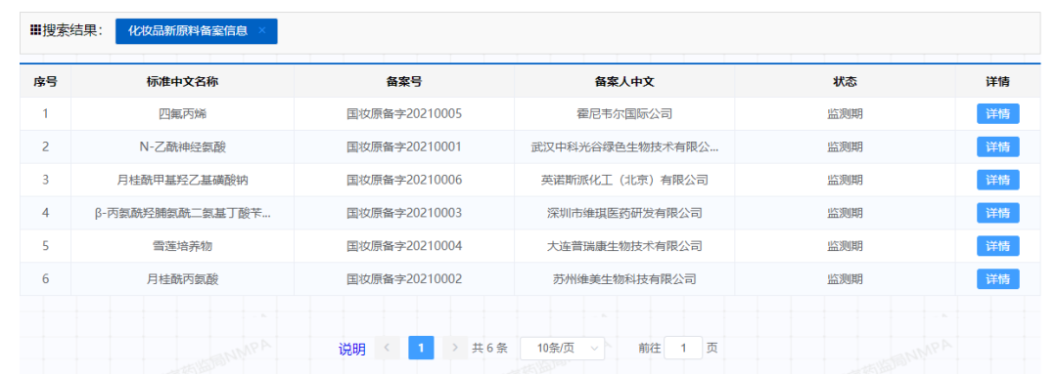Click 监测期 status in 雪莲培养物 row
Image resolution: width=1057 pixels, height=374 pixels.
[x=845, y=246]
